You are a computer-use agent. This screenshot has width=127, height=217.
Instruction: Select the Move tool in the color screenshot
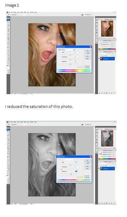tap(8, 22)
